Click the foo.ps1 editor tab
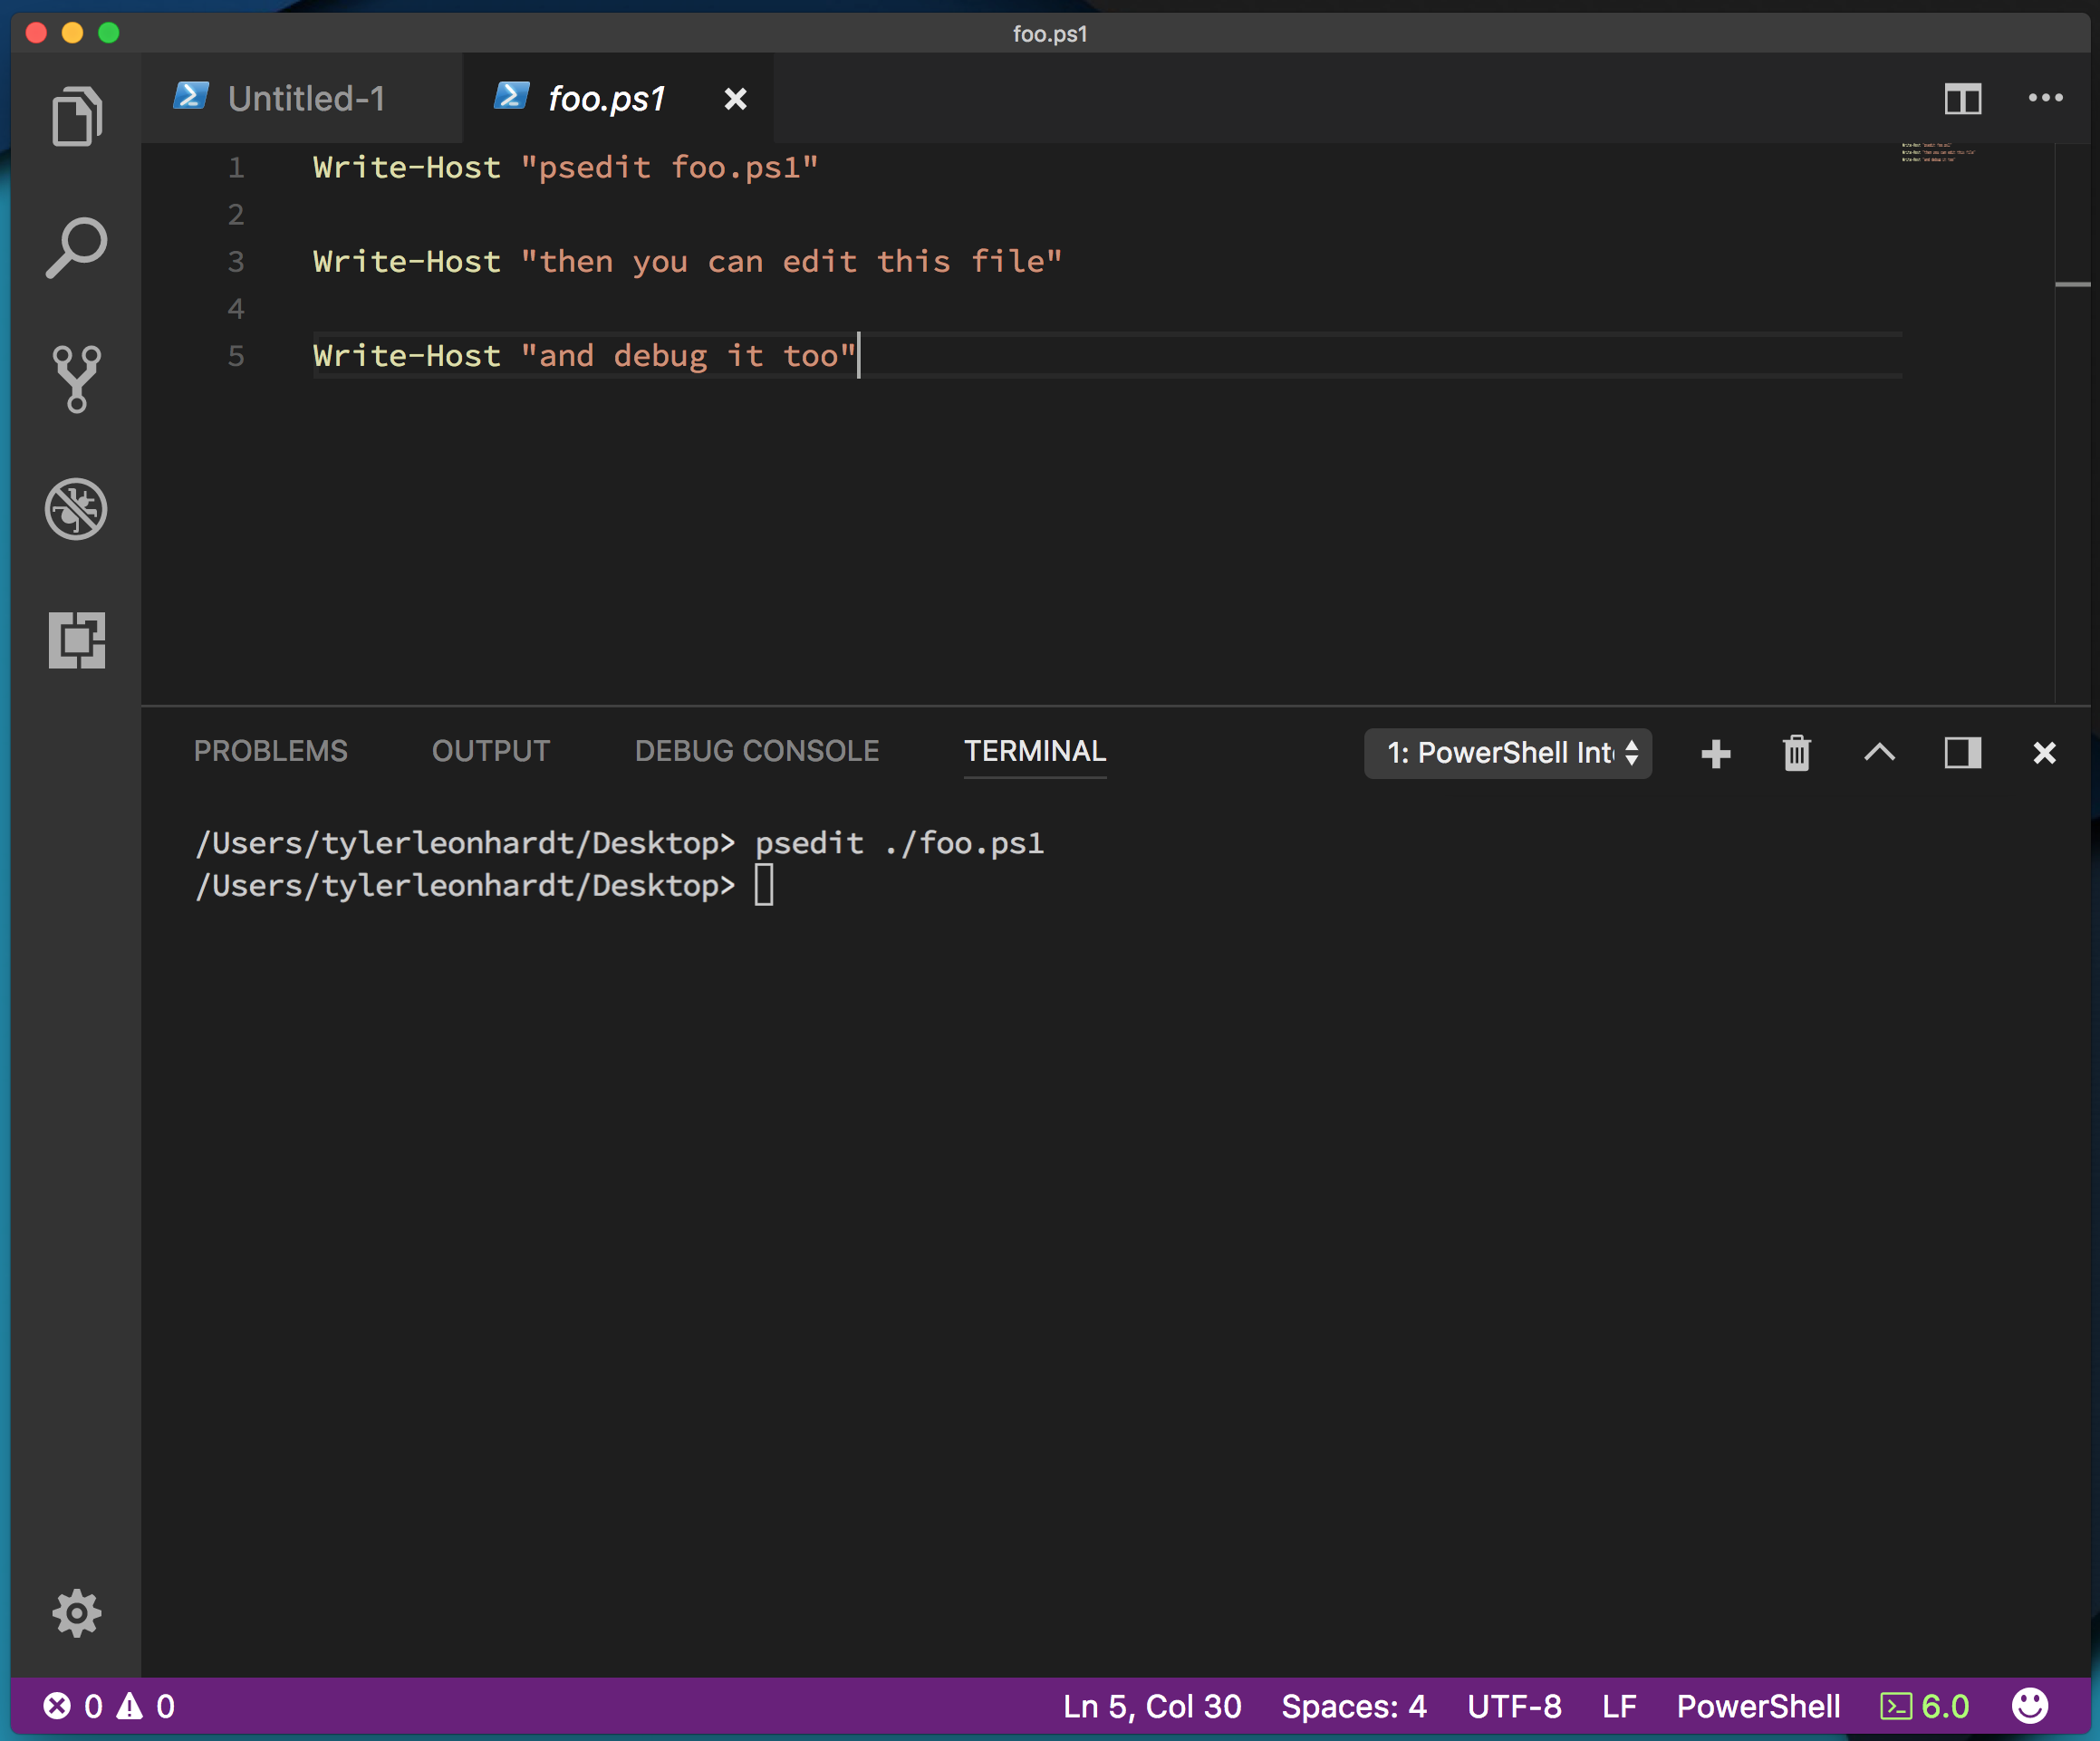The height and width of the screenshot is (1741, 2100). [x=609, y=100]
